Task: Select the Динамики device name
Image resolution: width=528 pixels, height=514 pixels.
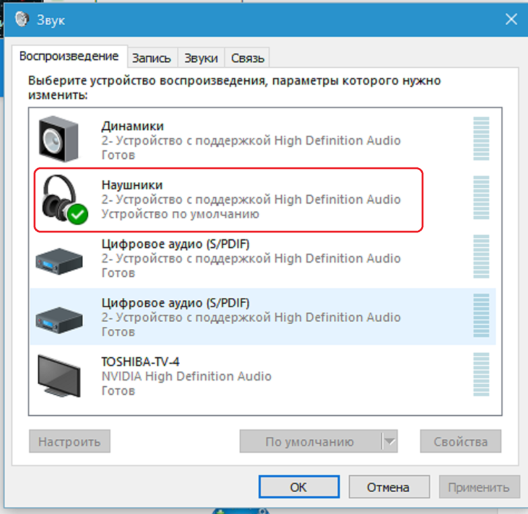Action: (x=133, y=126)
